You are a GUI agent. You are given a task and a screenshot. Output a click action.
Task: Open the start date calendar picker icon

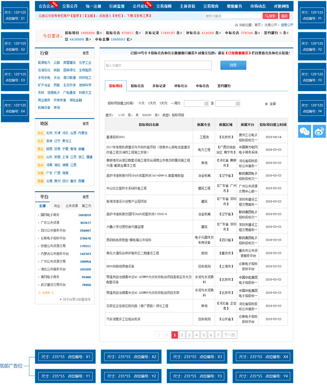205,104
